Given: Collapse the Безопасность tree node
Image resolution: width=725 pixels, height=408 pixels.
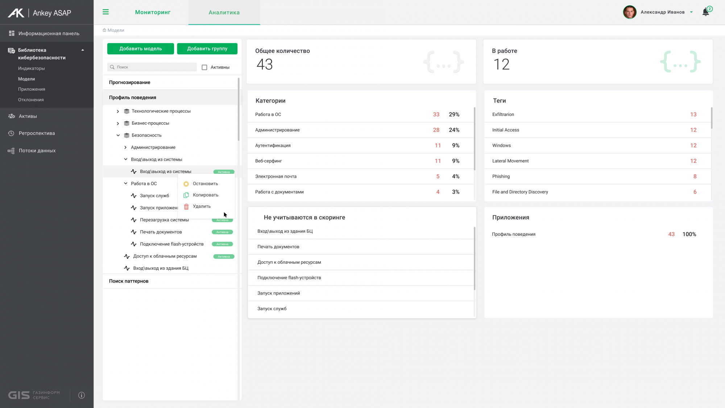Looking at the screenshot, I should pos(118,135).
